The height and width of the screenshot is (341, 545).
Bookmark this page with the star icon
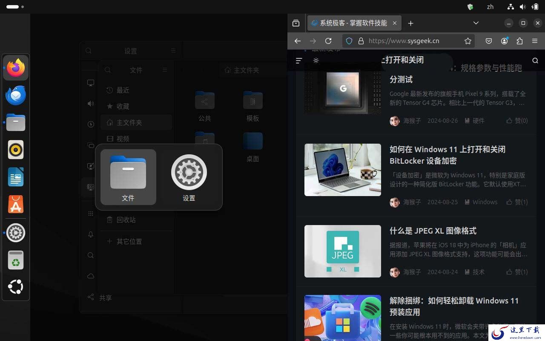coord(468,41)
